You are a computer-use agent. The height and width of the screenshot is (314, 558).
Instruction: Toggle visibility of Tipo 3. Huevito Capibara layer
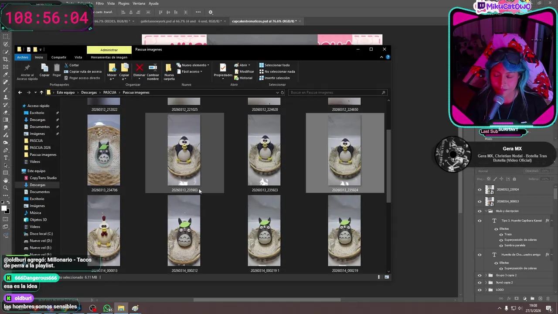tap(480, 221)
